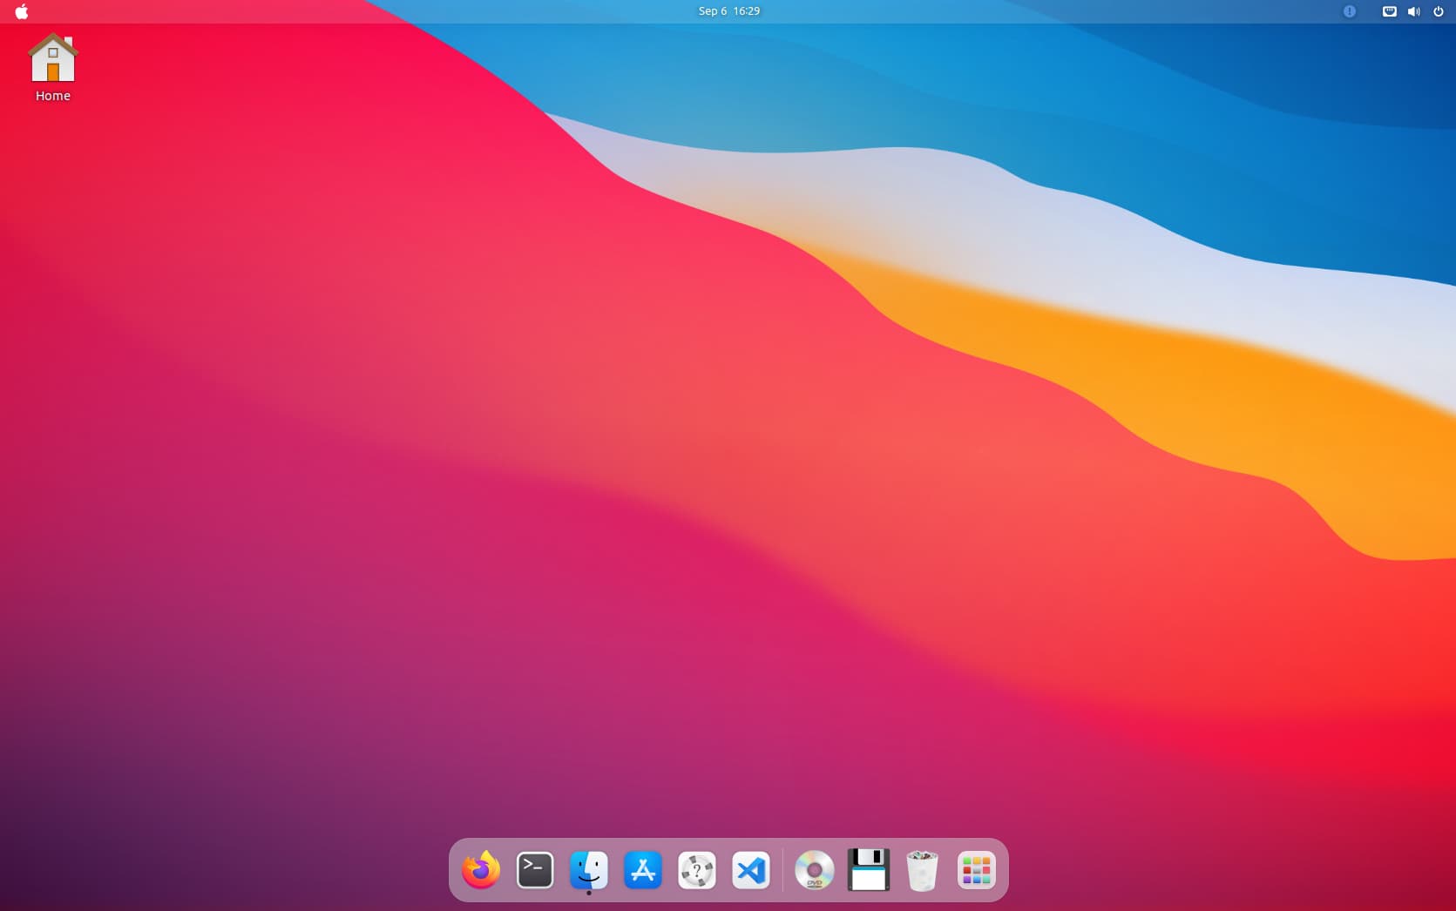1456x911 pixels.
Task: Open the Terminal app in dock
Action: [x=535, y=870]
